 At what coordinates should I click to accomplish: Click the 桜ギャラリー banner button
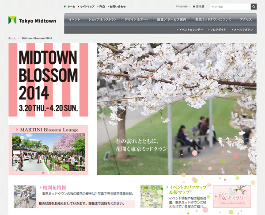point(232,196)
